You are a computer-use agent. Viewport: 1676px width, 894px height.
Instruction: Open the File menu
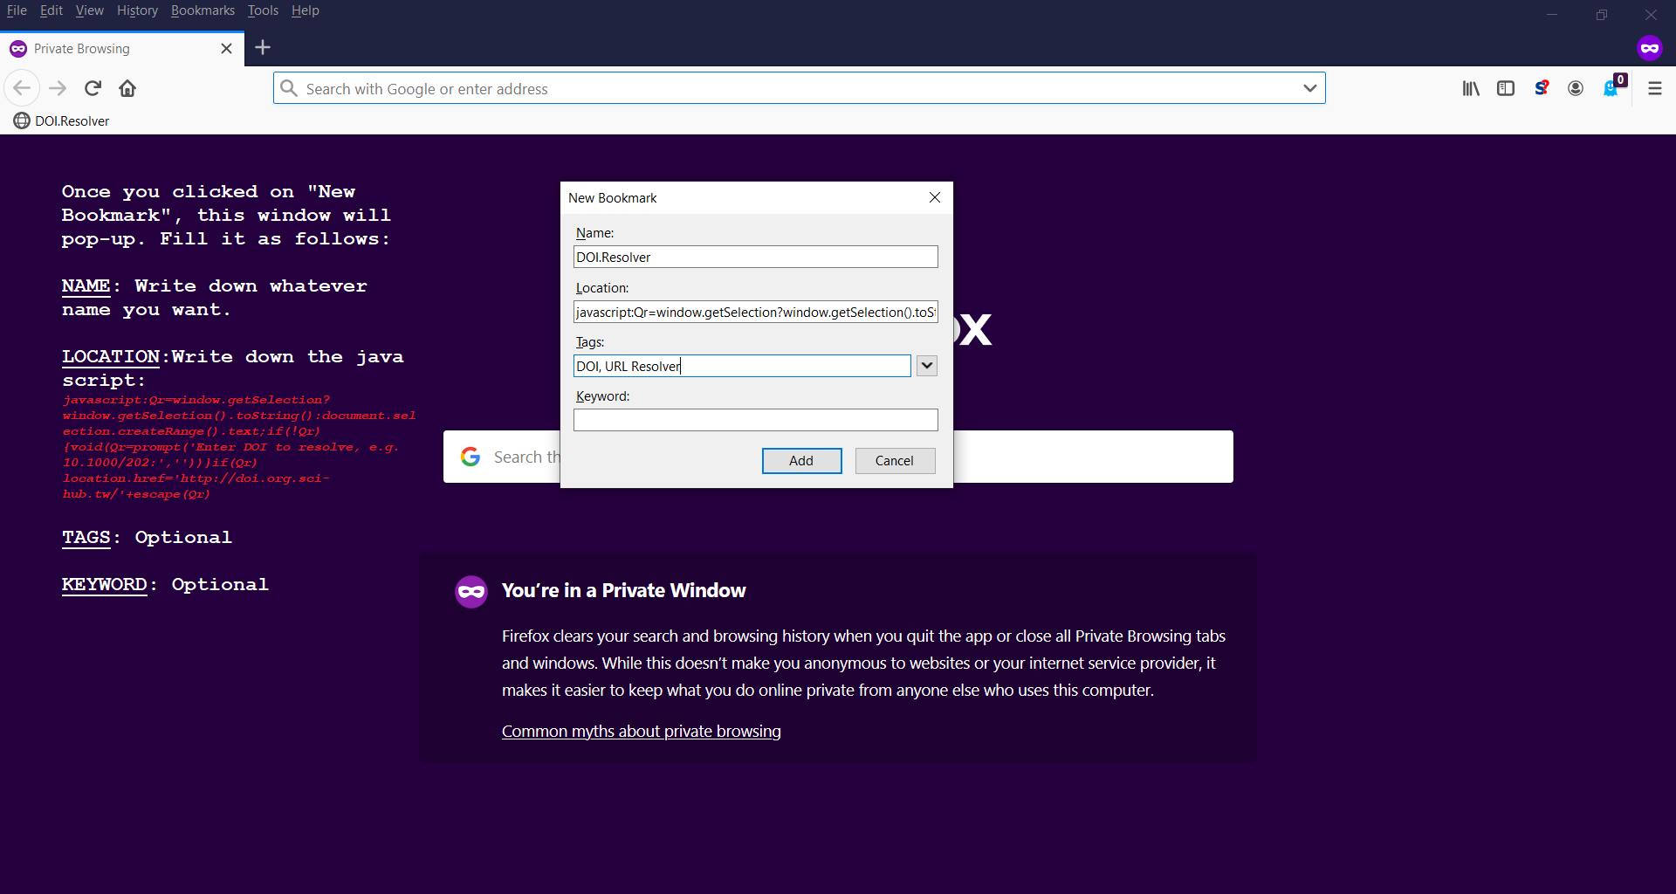tap(17, 10)
